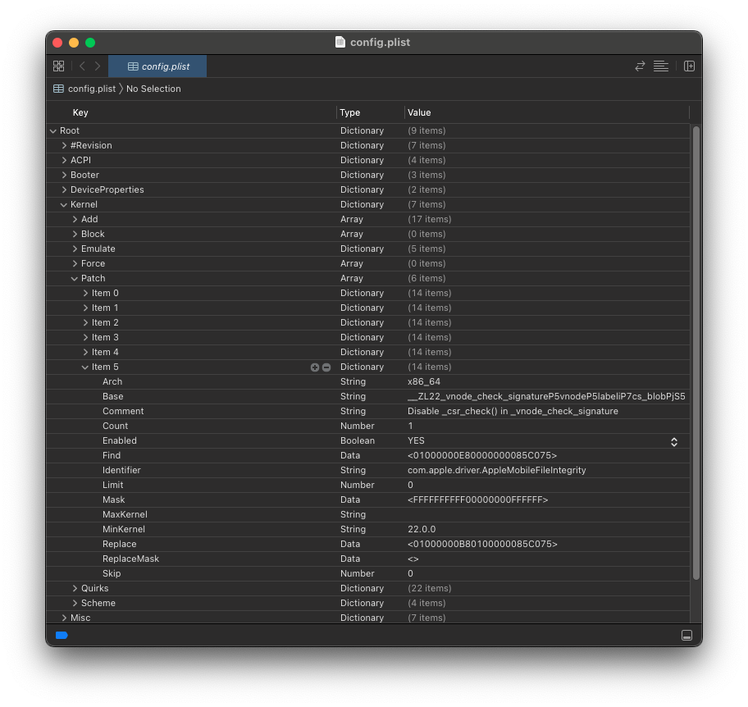Select the Identifier value com.apple.driver.AppleMobileFileIntegrity
Screen dimensions: 748x707
coord(496,471)
